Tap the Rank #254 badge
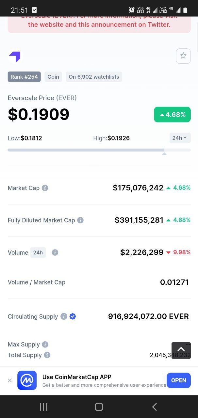Viewport: 198px width, 418px height. coord(24,77)
